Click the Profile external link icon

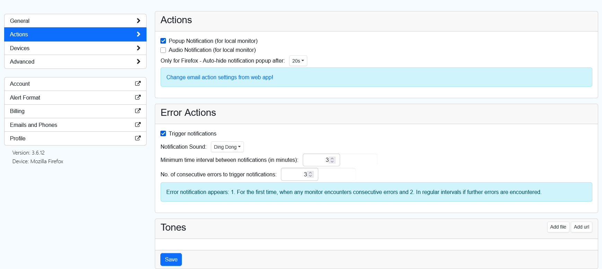click(x=138, y=138)
